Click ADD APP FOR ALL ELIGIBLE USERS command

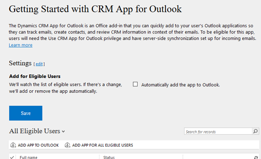99,145
